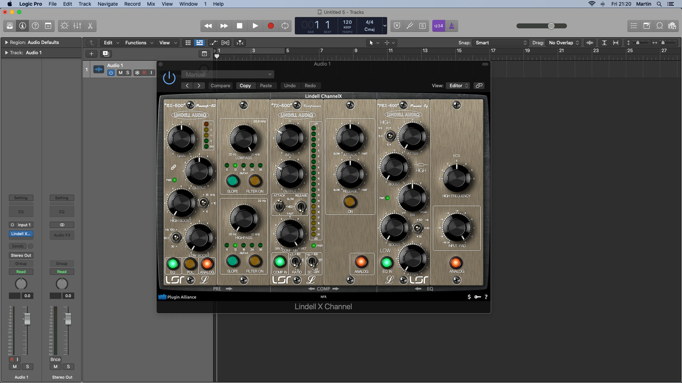Open the LCD display mode dropdown arrow
This screenshot has width=682, height=383.
(384, 26)
